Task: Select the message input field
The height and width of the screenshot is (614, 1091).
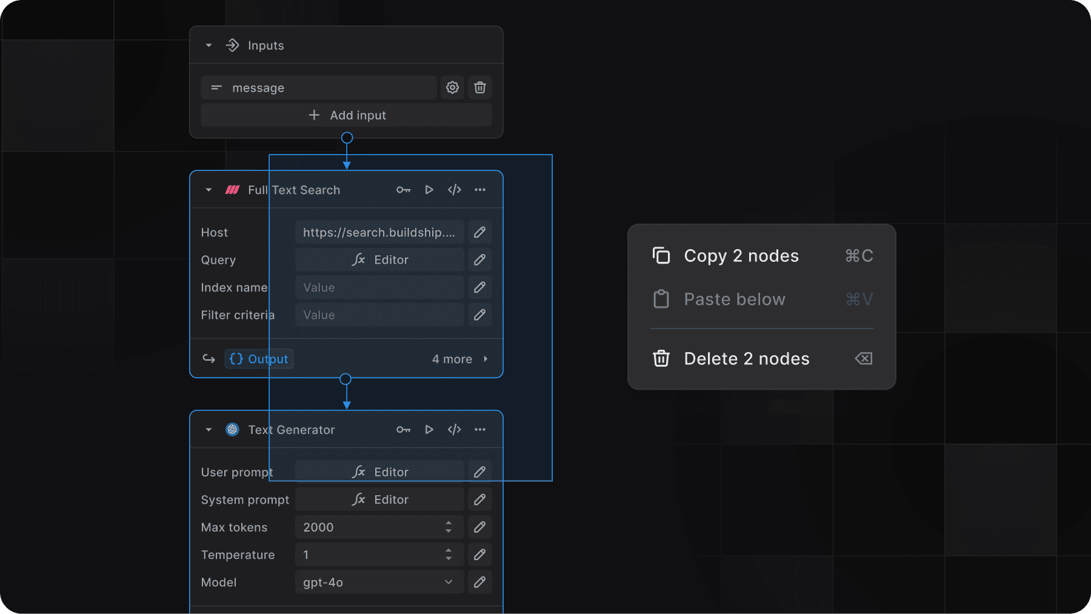Action: click(319, 88)
